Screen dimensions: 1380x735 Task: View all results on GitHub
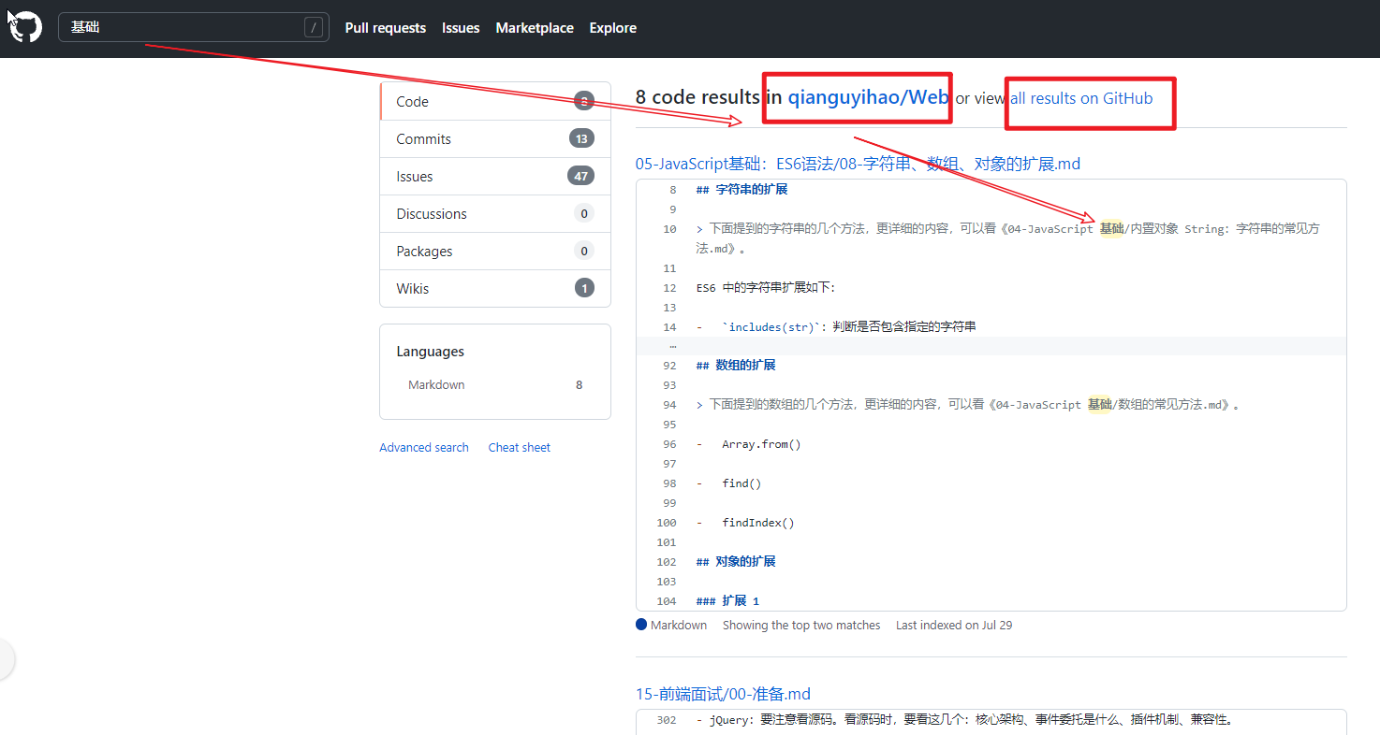pos(1089,98)
